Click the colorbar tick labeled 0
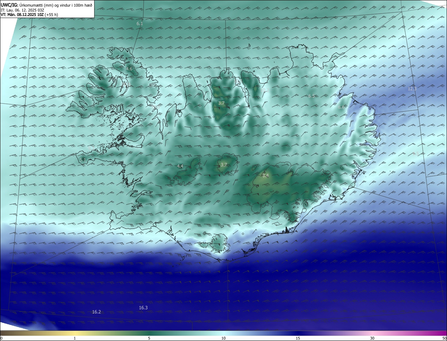Viewport: 447px width, 341px height. pyautogui.click(x=1, y=339)
